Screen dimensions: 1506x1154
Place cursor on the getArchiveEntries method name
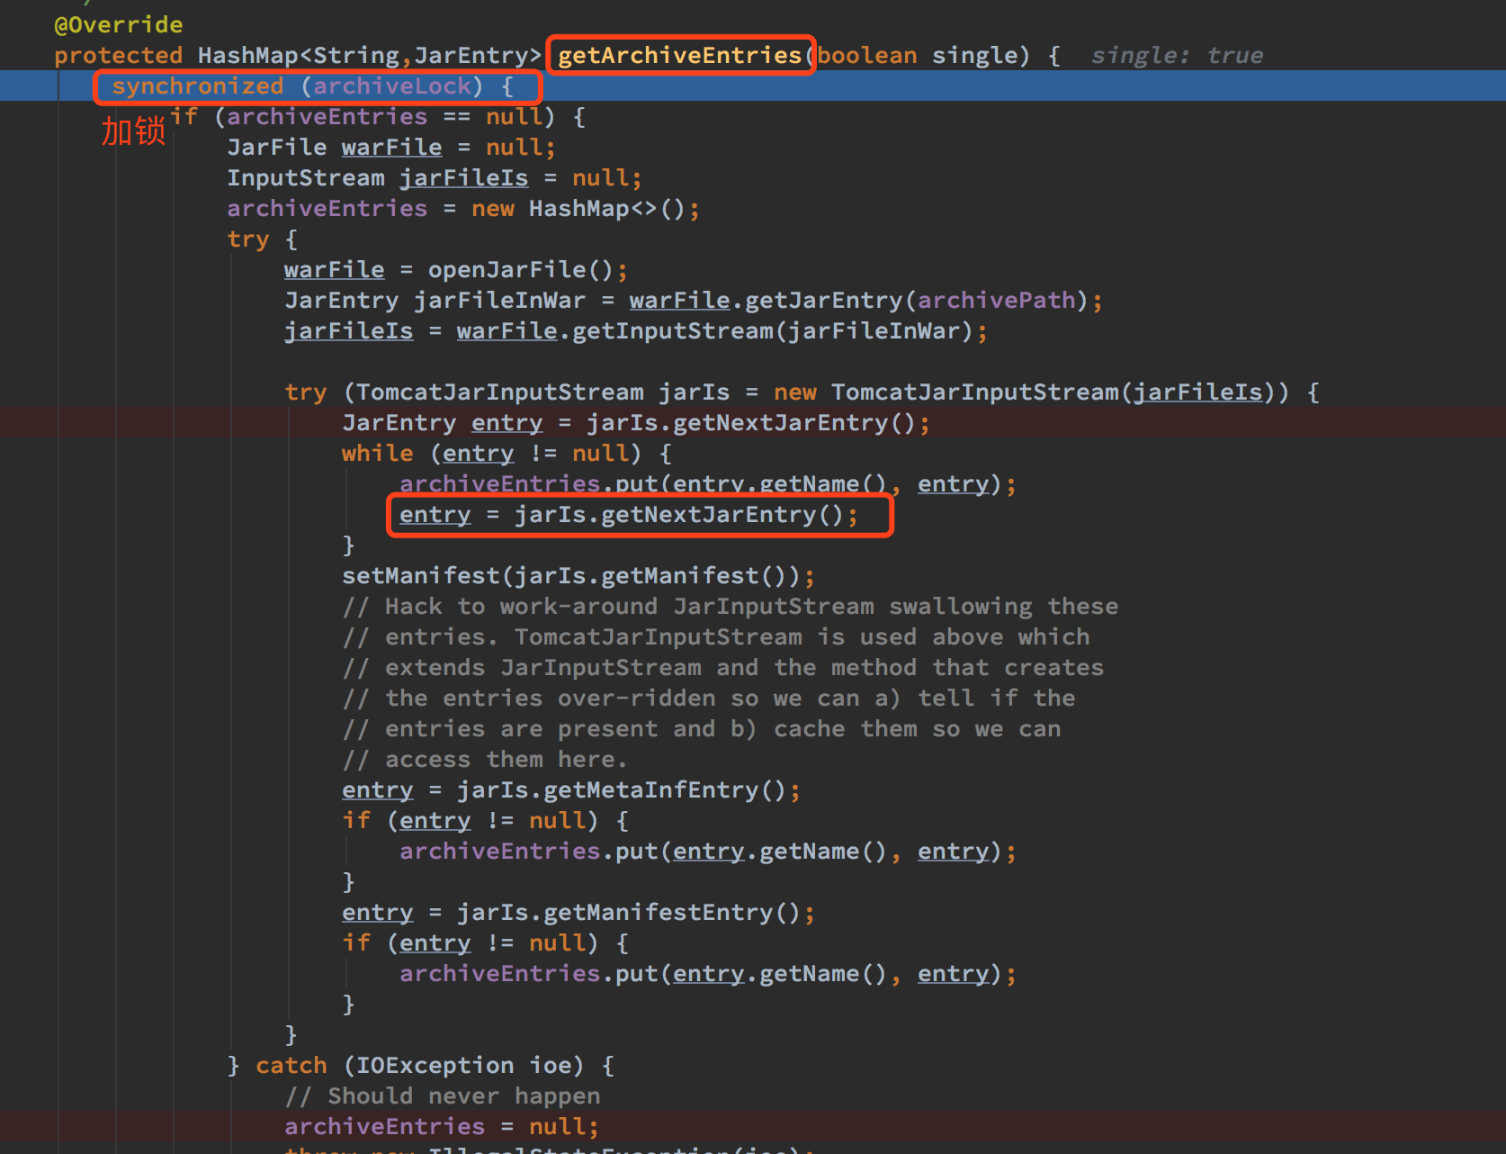click(679, 55)
